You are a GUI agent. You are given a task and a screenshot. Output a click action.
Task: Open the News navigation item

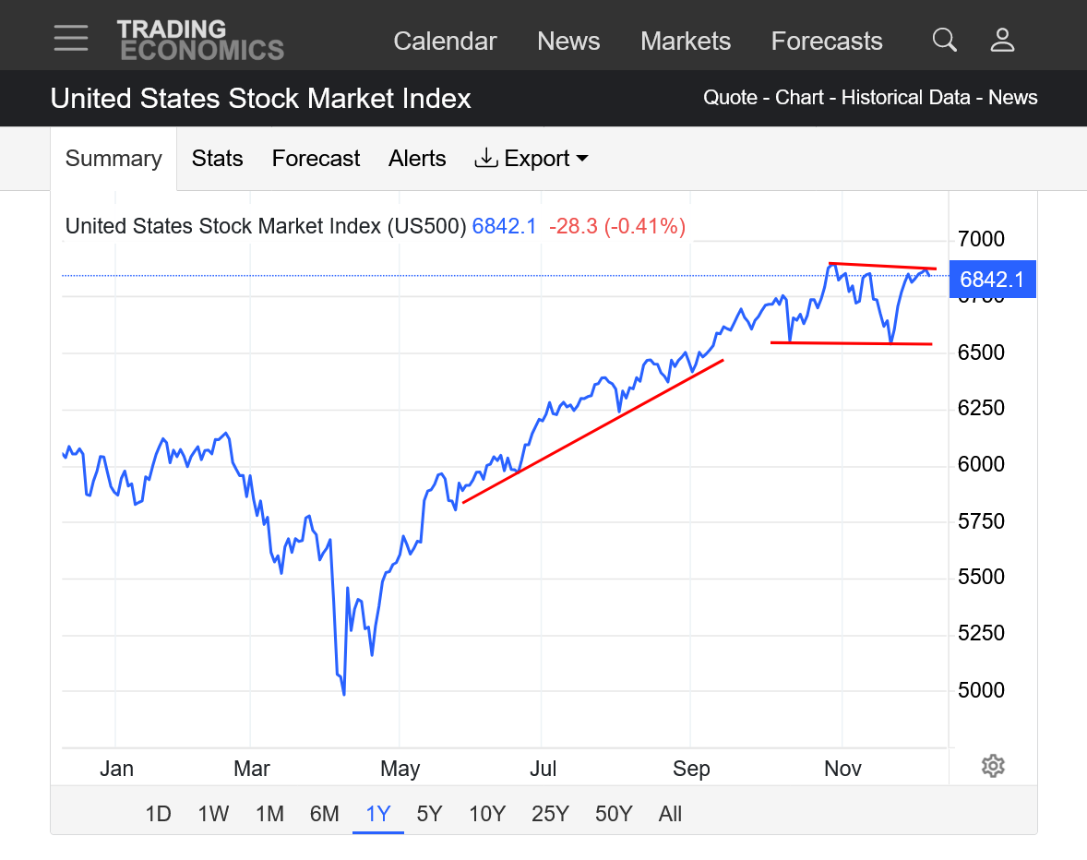point(568,42)
